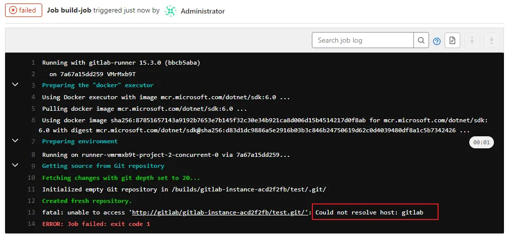Click the Administrator avatar icon
Image resolution: width=509 pixels, height=238 pixels.
pyautogui.click(x=171, y=11)
